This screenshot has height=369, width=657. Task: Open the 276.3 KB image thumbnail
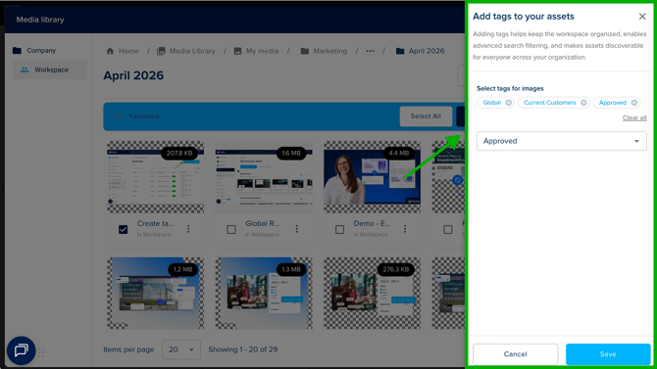[372, 293]
